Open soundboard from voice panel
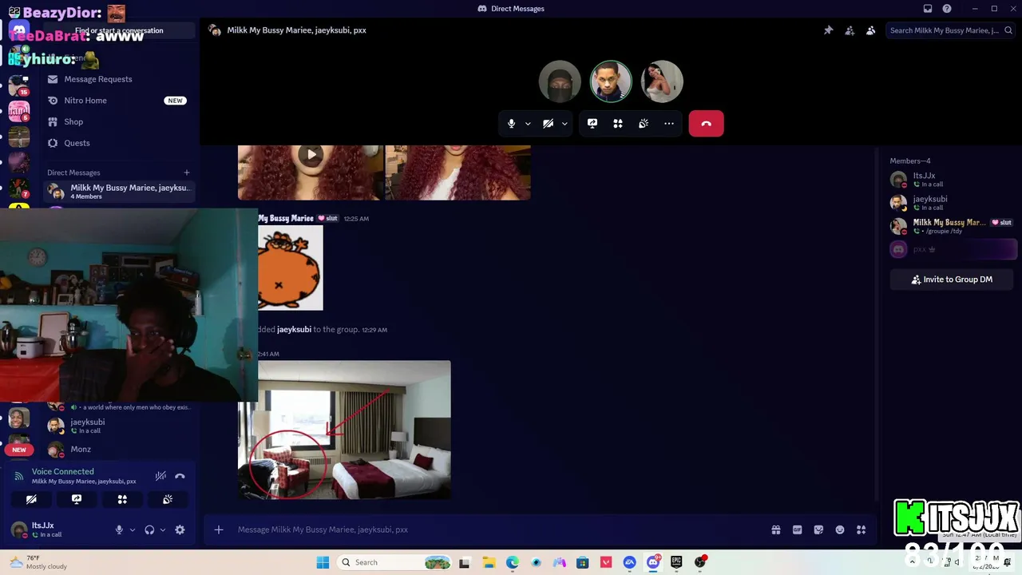 pyautogui.click(x=168, y=499)
